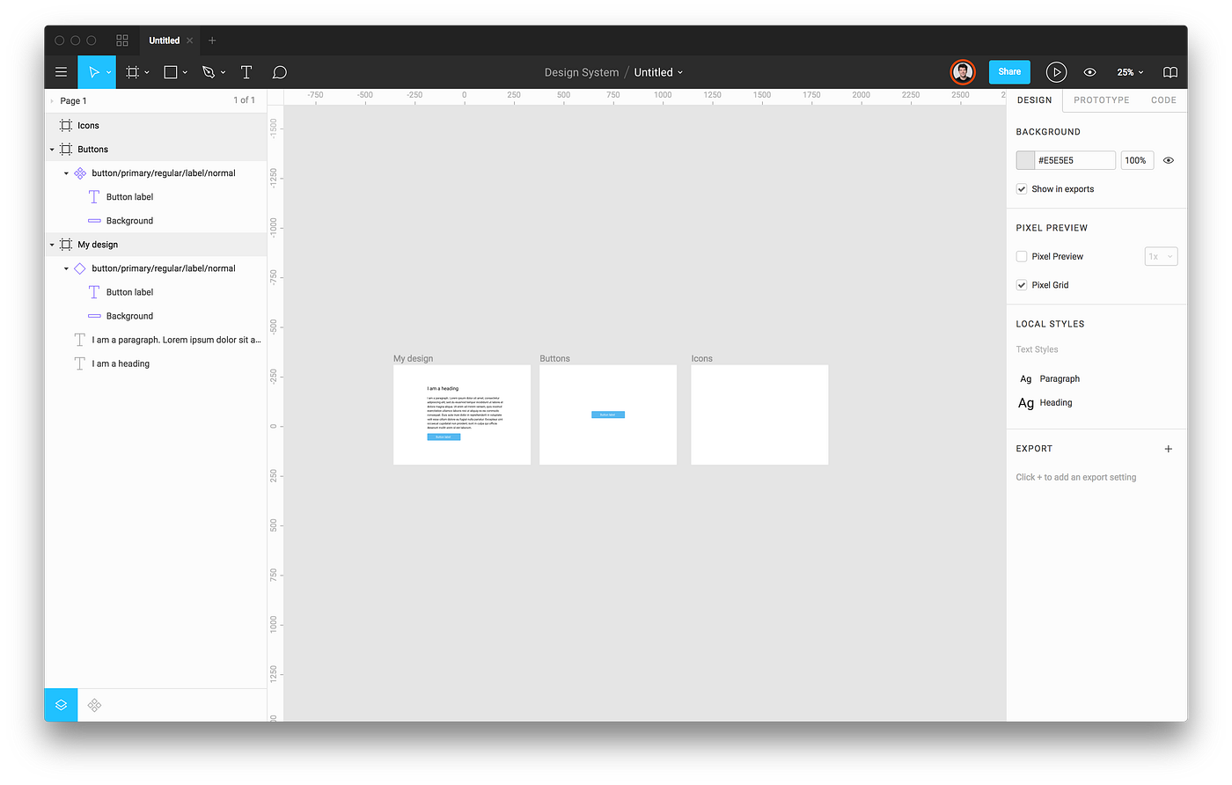This screenshot has width=1232, height=785.
Task: Open the team library book icon
Action: (1170, 72)
